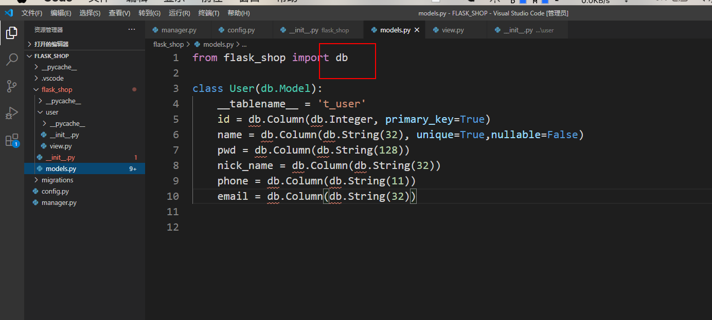
Task: Click the 't_user' string literal
Action: click(x=342, y=104)
